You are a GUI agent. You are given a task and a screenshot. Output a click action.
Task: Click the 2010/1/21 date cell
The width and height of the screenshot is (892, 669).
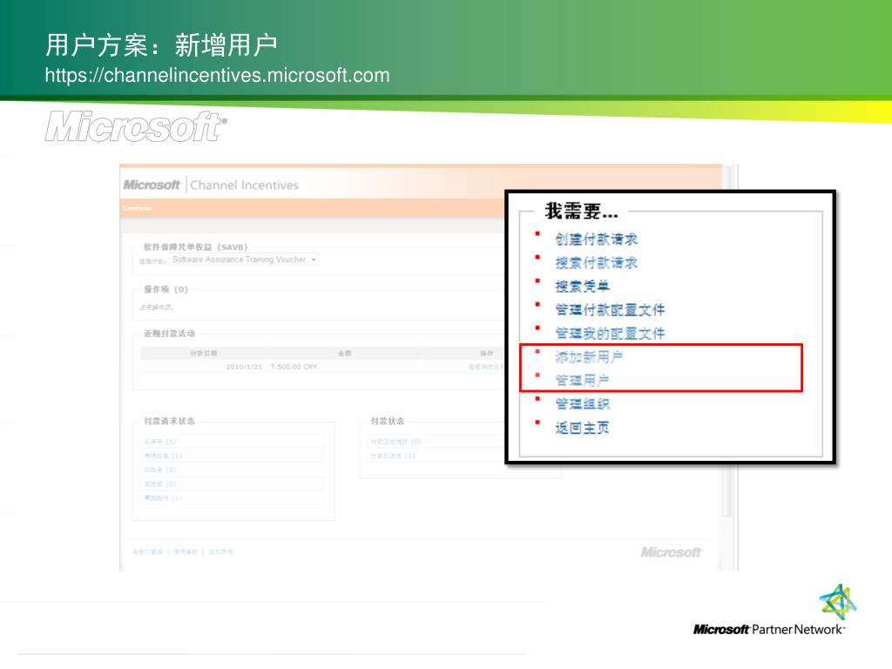coord(244,367)
